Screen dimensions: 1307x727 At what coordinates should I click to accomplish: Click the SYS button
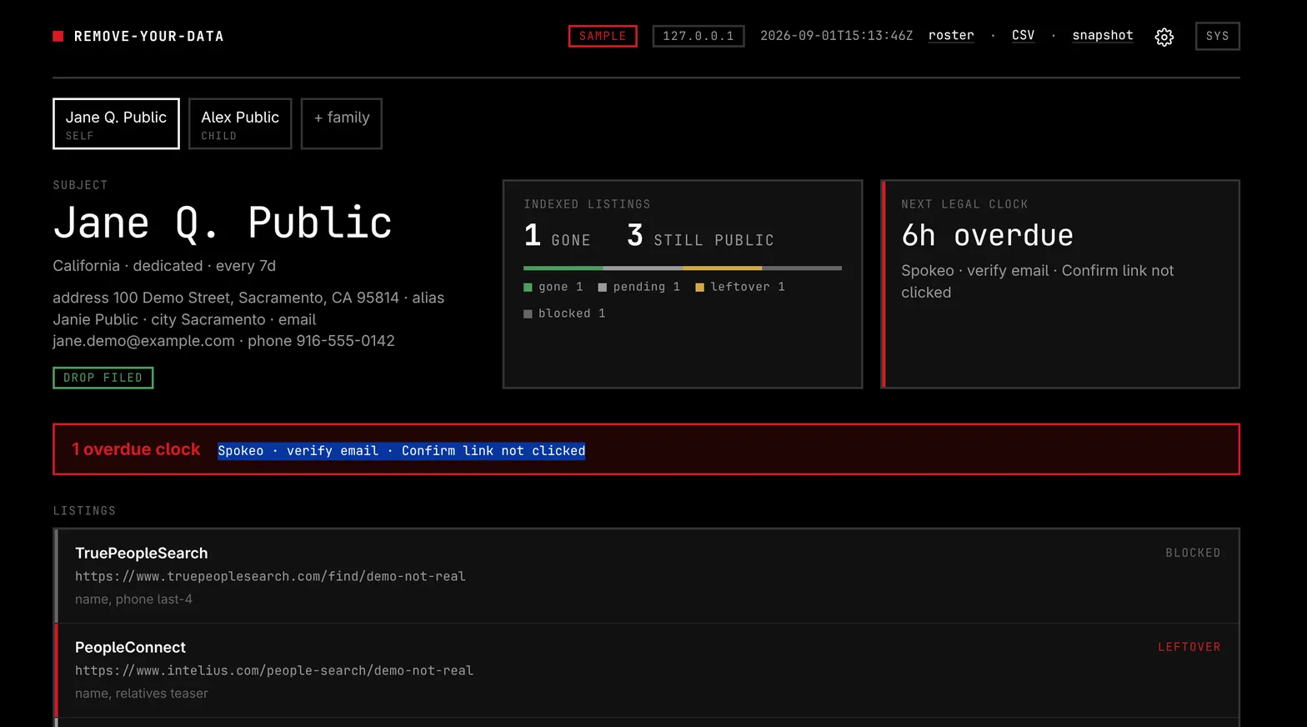(1217, 36)
